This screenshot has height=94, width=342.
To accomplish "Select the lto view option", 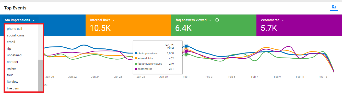I will [21, 82].
